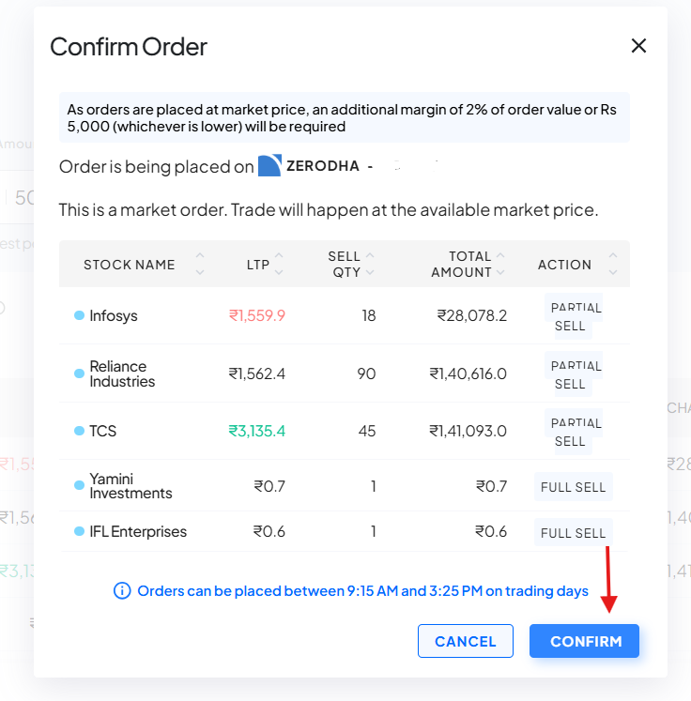Screen dimensions: 691x701
Task: Confirm the market order
Action: click(x=585, y=642)
